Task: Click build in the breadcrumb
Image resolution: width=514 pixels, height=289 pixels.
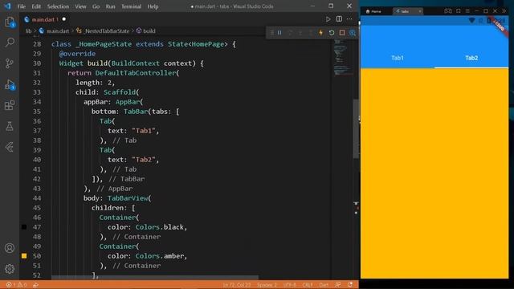Action: click(x=149, y=31)
